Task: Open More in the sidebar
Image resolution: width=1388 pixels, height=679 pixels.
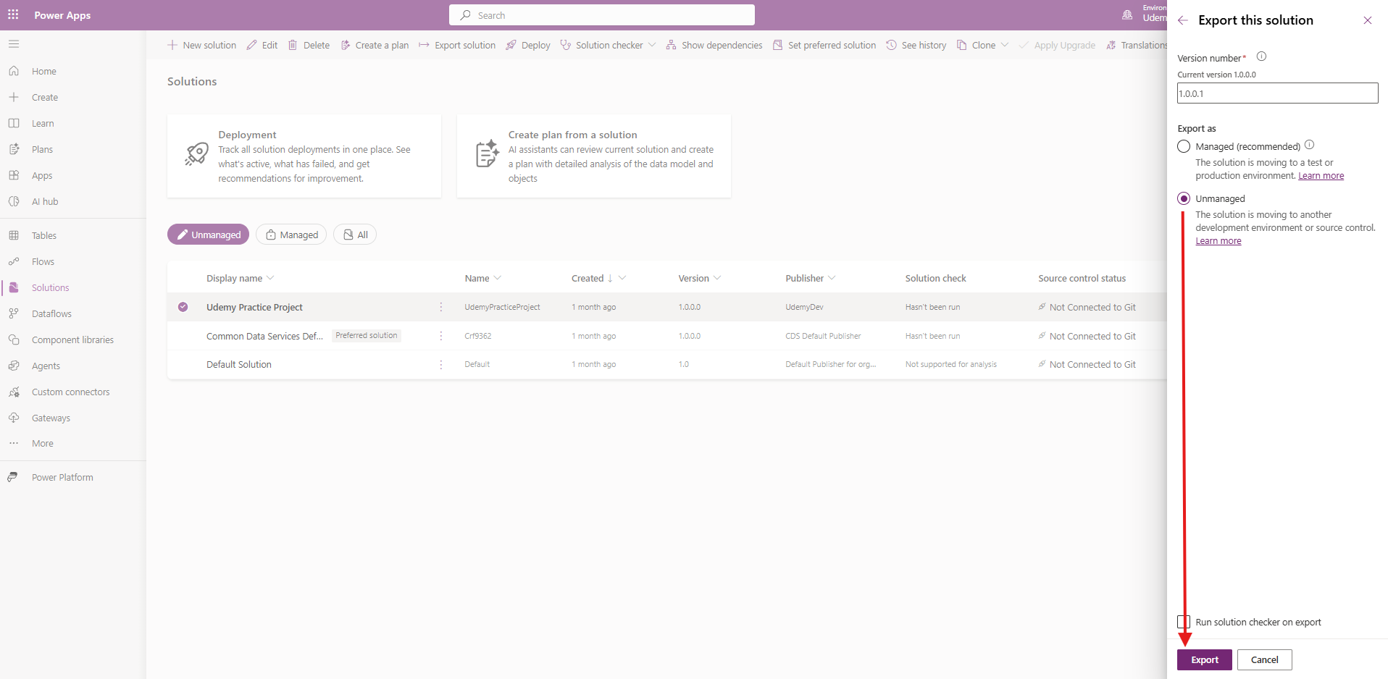Action: tap(42, 443)
